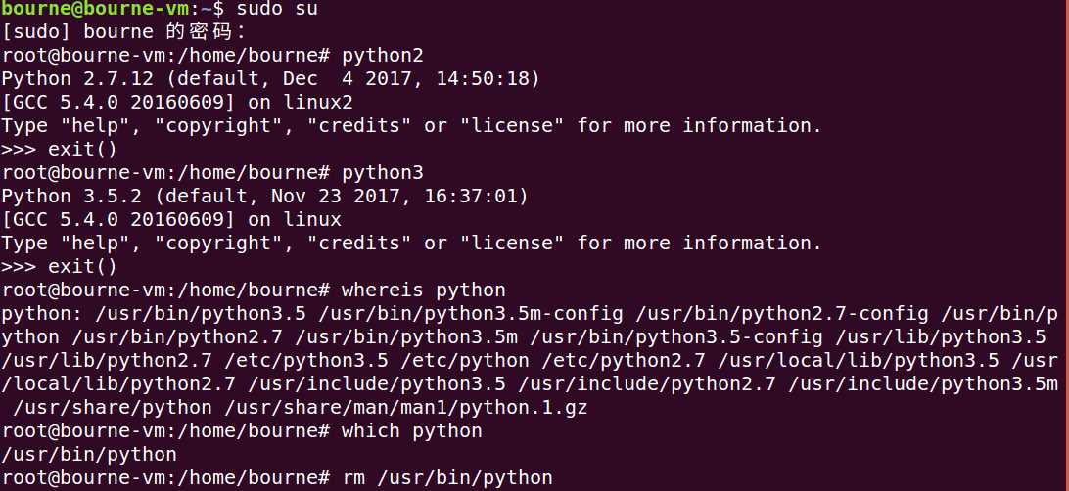Click the green bourne@bourne-vm prompt
The height and width of the screenshot is (491, 1069).
coord(81,9)
